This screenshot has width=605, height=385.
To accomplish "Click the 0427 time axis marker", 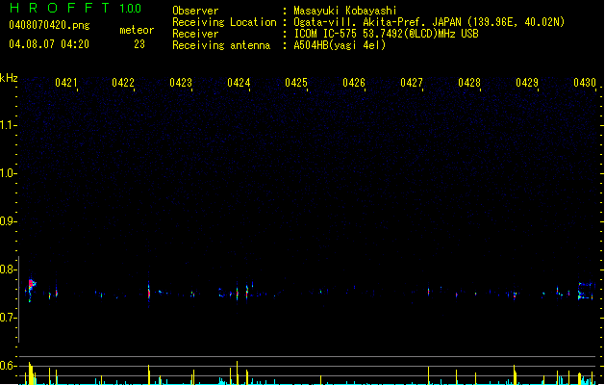I will (412, 83).
